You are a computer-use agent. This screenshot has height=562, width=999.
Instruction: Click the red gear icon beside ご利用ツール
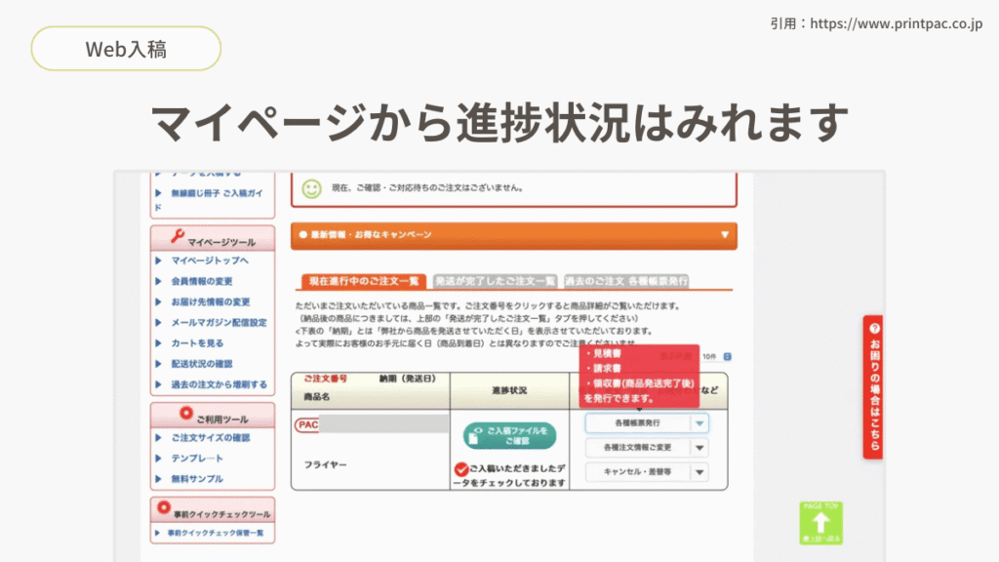[185, 414]
